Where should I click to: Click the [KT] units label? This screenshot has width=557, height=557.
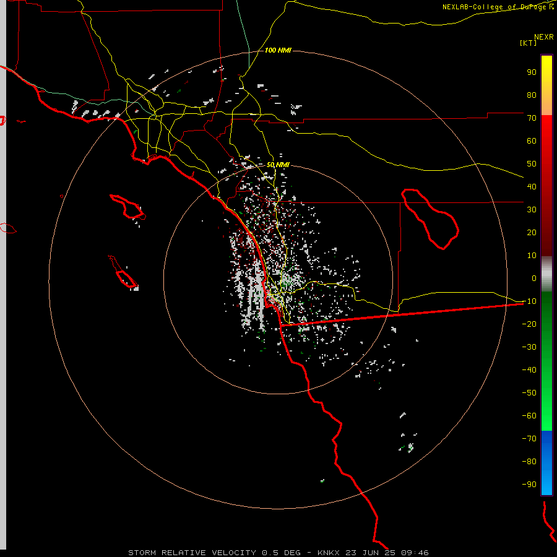click(529, 43)
